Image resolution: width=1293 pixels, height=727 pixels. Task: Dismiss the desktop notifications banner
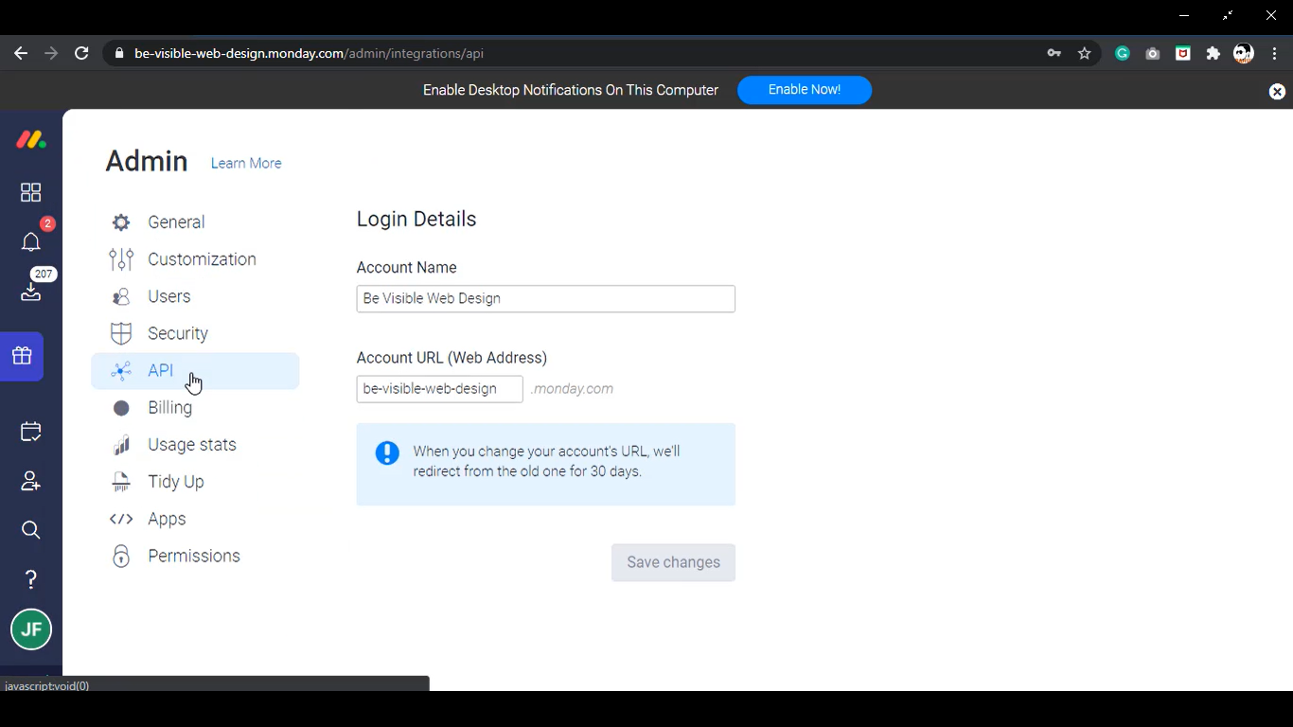point(1277,91)
